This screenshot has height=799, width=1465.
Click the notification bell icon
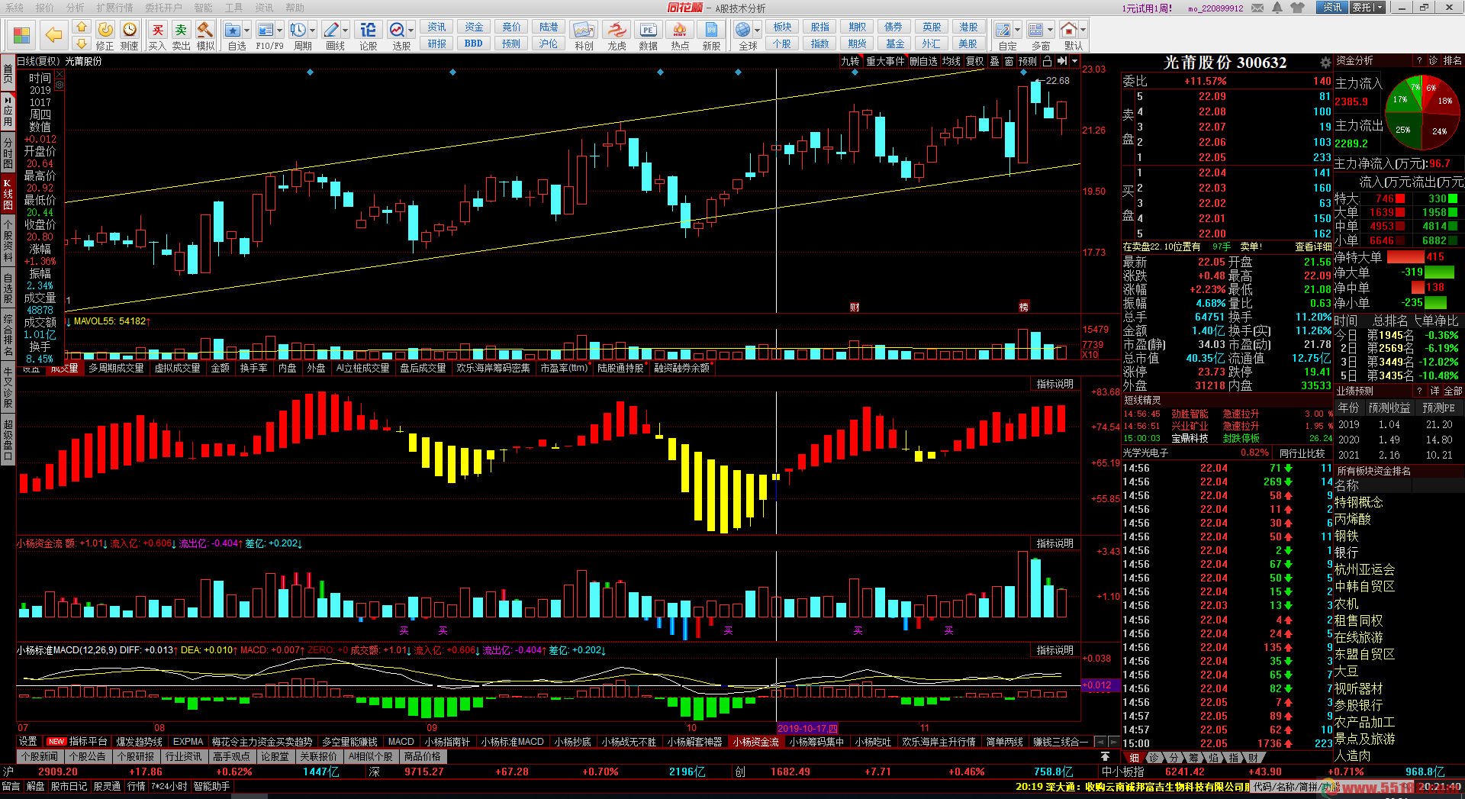pyautogui.click(x=1278, y=8)
